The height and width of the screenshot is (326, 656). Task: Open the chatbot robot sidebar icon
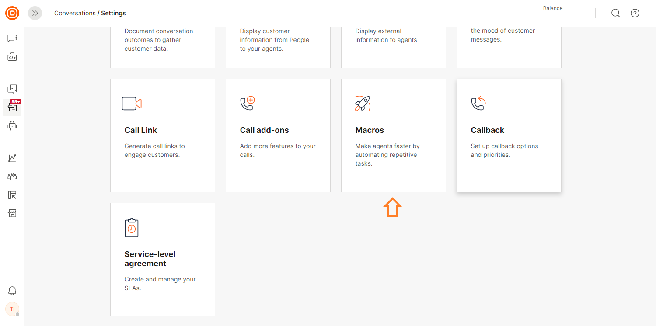[12, 126]
